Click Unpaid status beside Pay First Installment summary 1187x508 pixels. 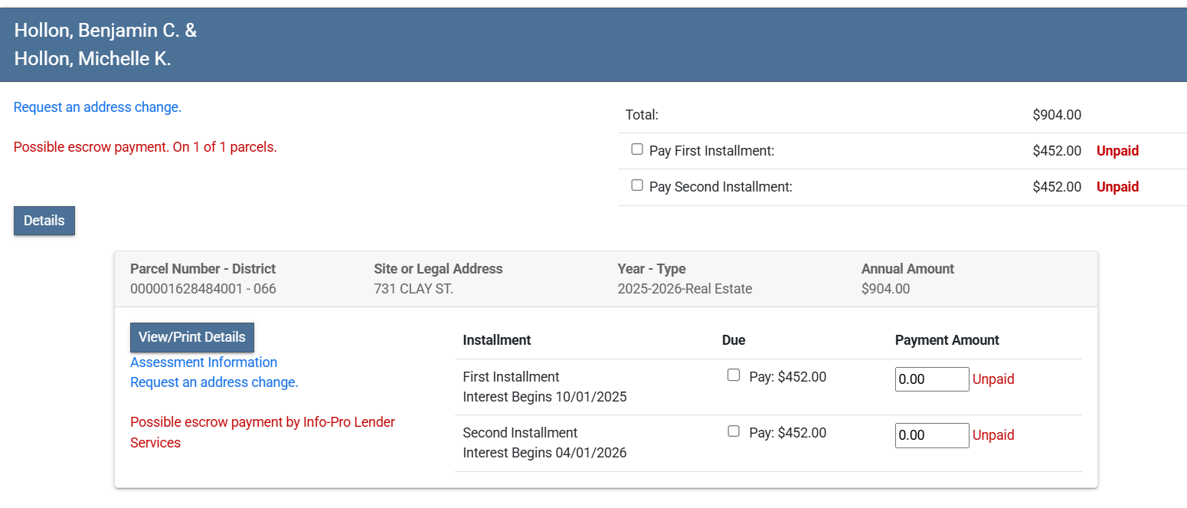click(1117, 151)
